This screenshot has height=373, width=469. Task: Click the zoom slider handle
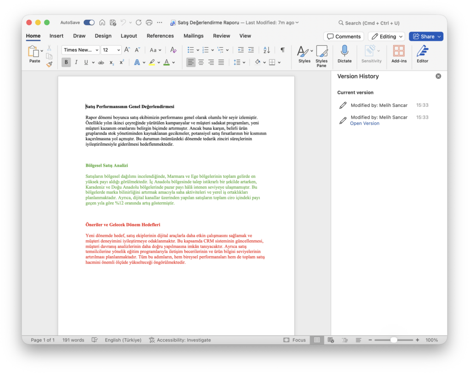(x=393, y=340)
